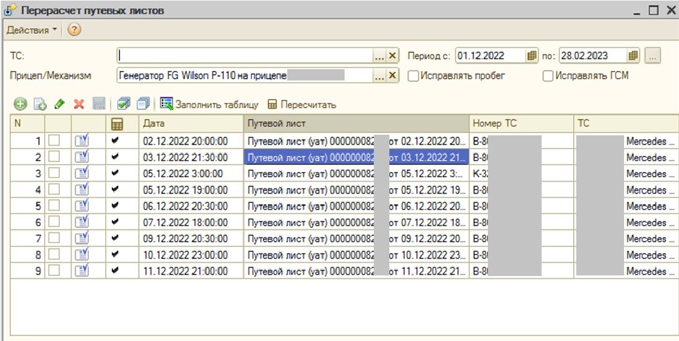The image size is (679, 341).
Task: Select date cell 06.12.2022 20:30:00
Action: pyautogui.click(x=191, y=206)
